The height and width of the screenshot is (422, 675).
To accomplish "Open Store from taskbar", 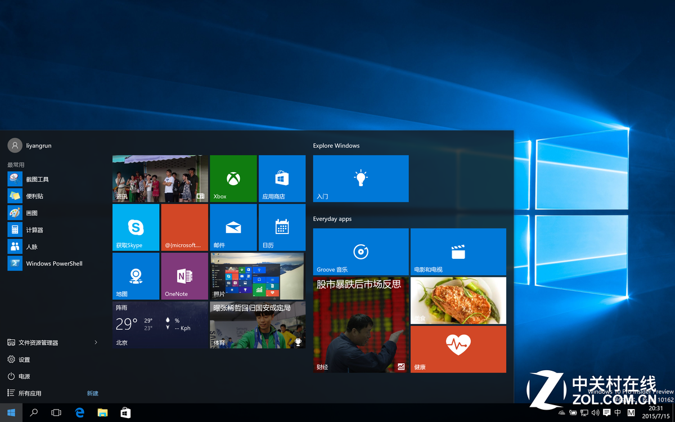I will coord(125,412).
